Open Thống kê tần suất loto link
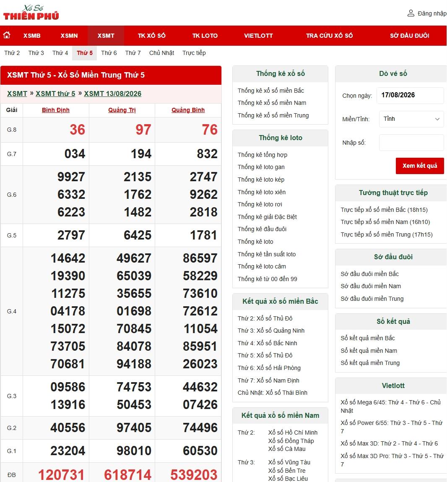 (x=267, y=254)
